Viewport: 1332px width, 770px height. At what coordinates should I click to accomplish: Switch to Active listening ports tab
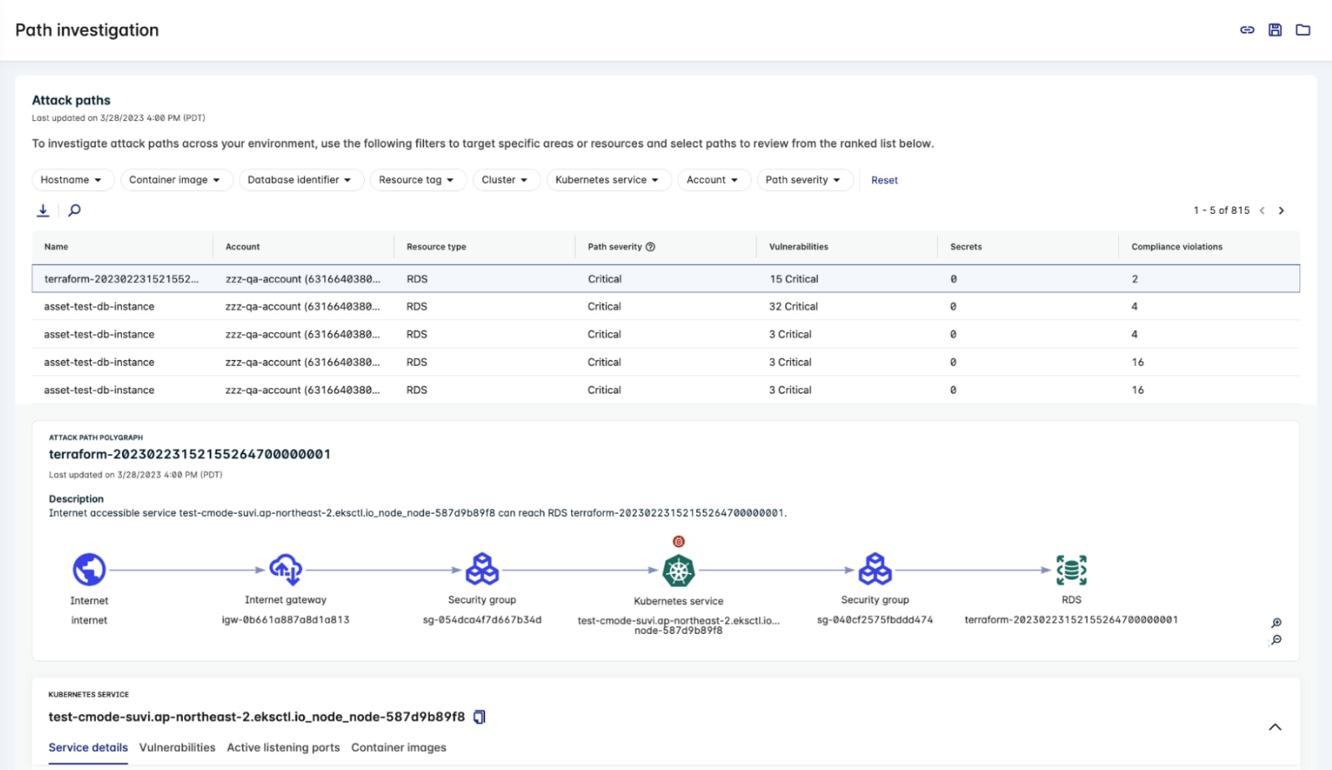pyautogui.click(x=283, y=748)
